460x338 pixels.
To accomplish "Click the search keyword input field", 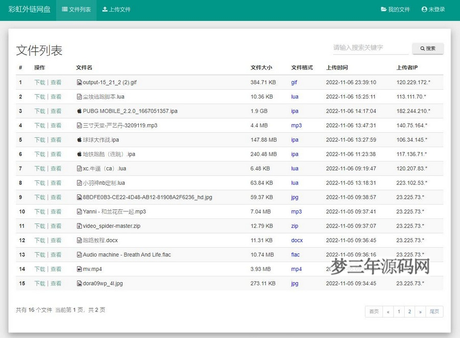I will (x=369, y=48).
